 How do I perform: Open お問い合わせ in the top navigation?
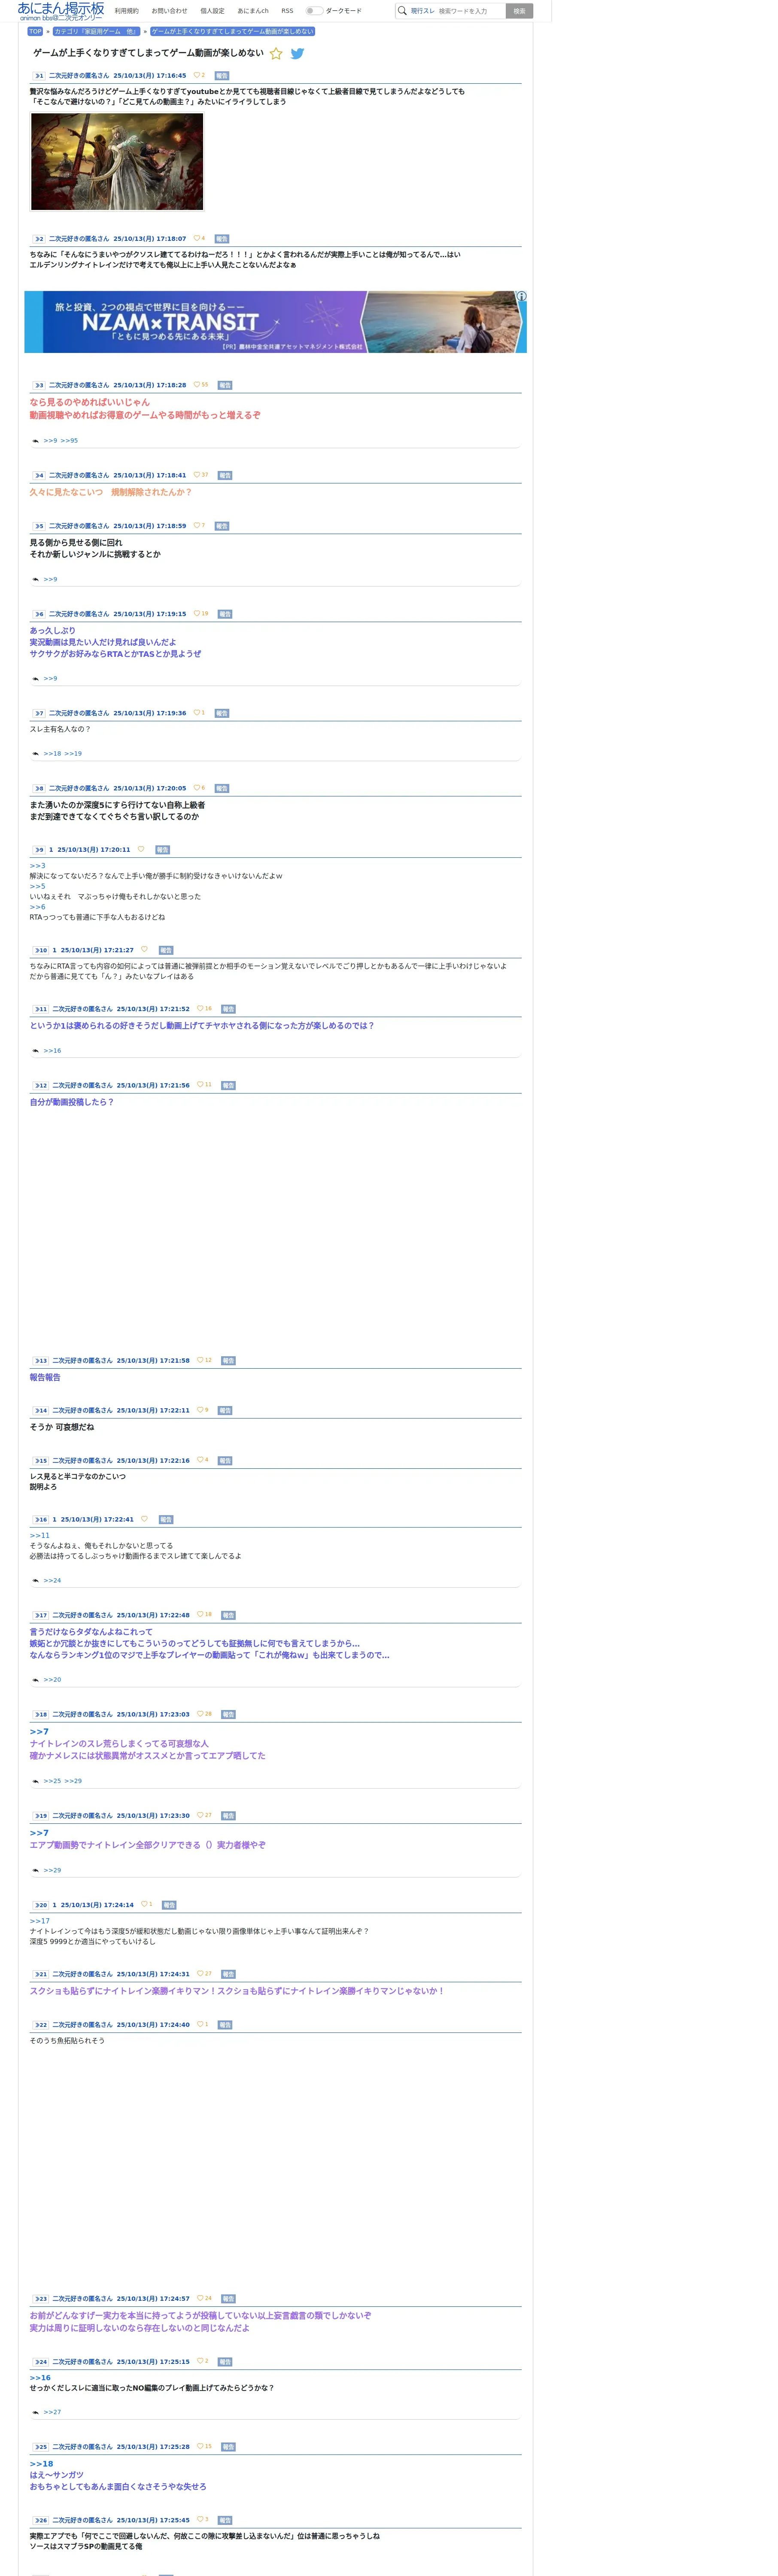[x=169, y=11]
